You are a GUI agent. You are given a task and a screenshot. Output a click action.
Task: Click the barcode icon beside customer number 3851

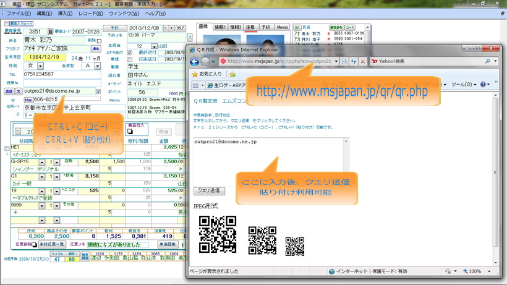tap(51, 32)
